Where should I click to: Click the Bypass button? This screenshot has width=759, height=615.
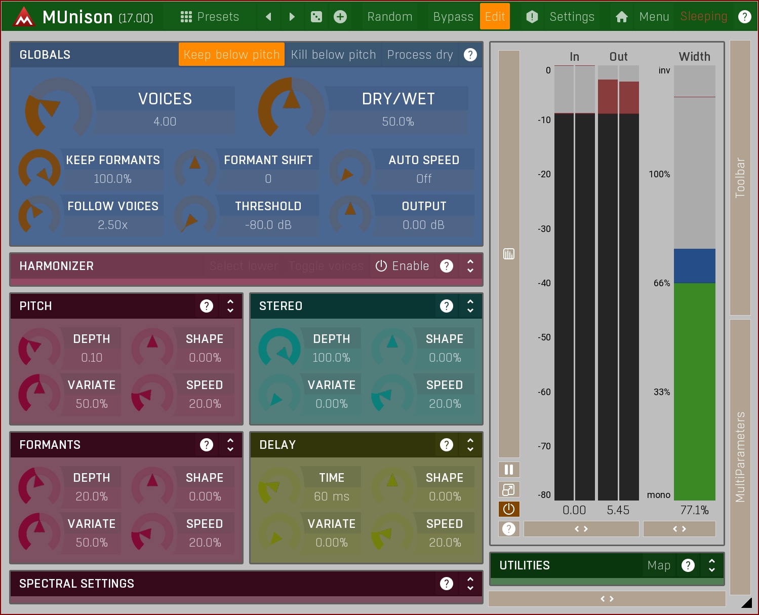(453, 17)
